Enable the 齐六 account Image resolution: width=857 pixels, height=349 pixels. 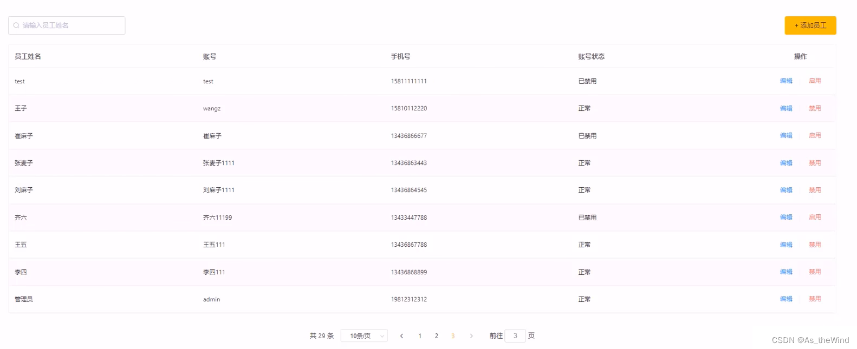click(815, 218)
